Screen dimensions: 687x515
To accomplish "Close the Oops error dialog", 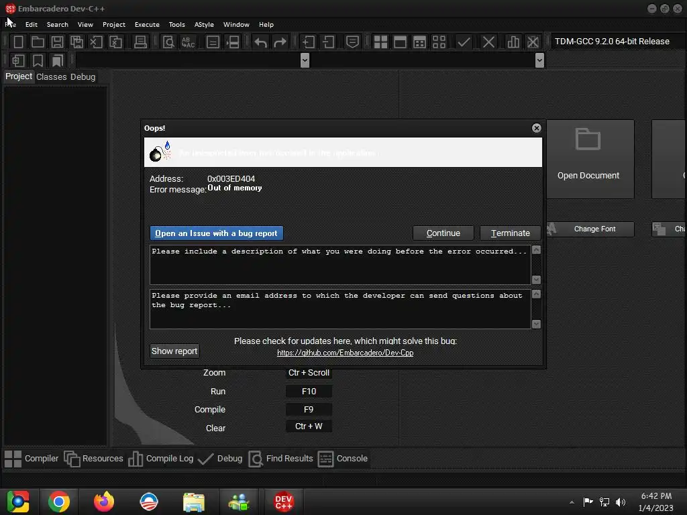I will [536, 128].
